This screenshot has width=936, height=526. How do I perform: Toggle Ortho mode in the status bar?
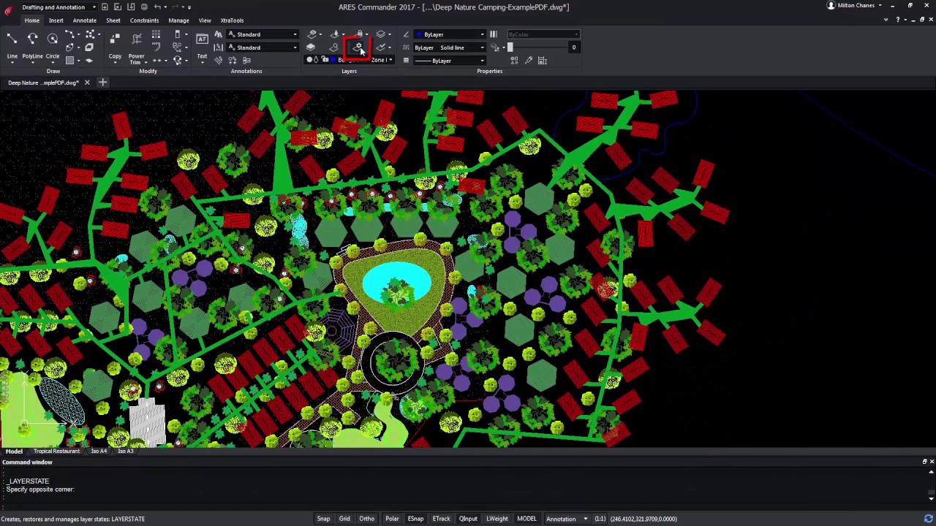pyautogui.click(x=366, y=519)
